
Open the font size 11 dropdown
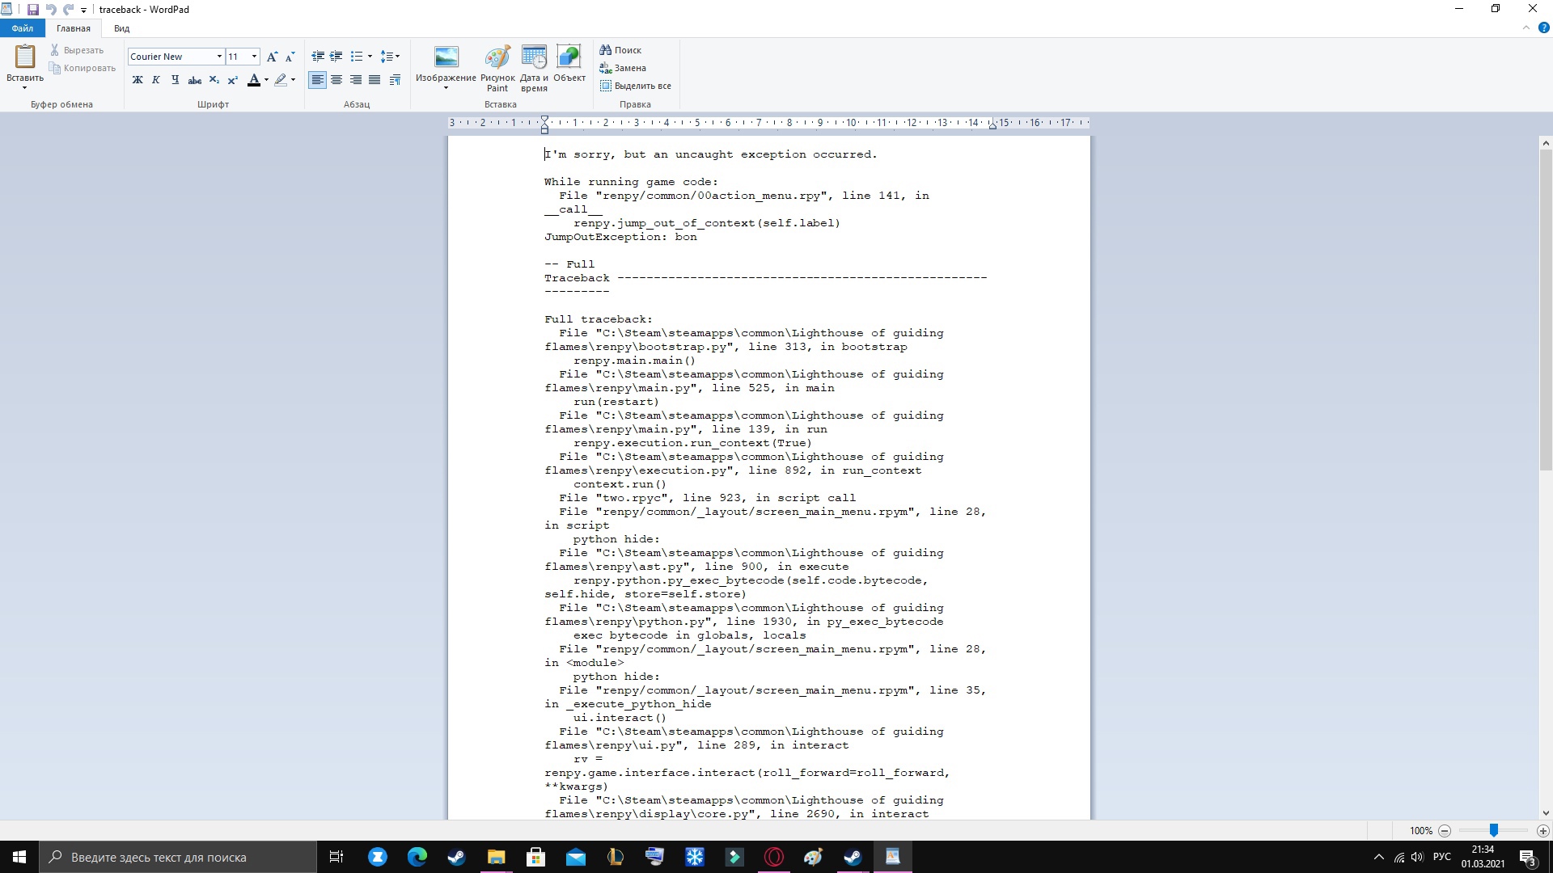click(x=254, y=57)
